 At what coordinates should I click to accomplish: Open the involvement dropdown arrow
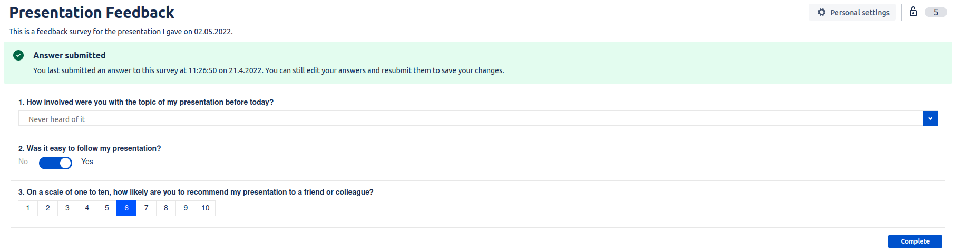(930, 118)
